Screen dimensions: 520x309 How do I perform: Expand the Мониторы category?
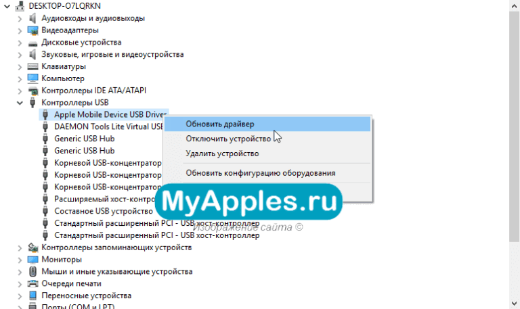tap(20, 260)
